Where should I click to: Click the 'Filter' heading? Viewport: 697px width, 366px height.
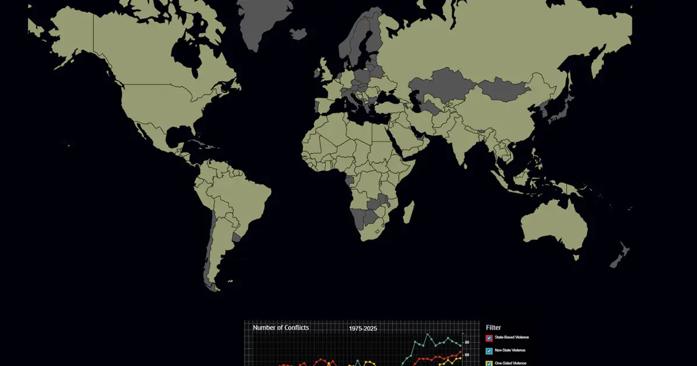coord(493,328)
